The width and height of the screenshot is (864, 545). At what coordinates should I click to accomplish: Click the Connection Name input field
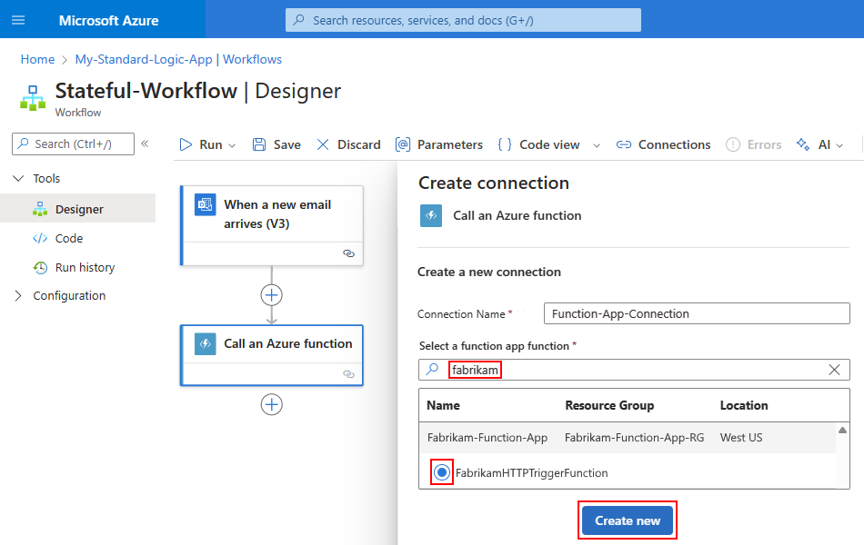pos(696,313)
